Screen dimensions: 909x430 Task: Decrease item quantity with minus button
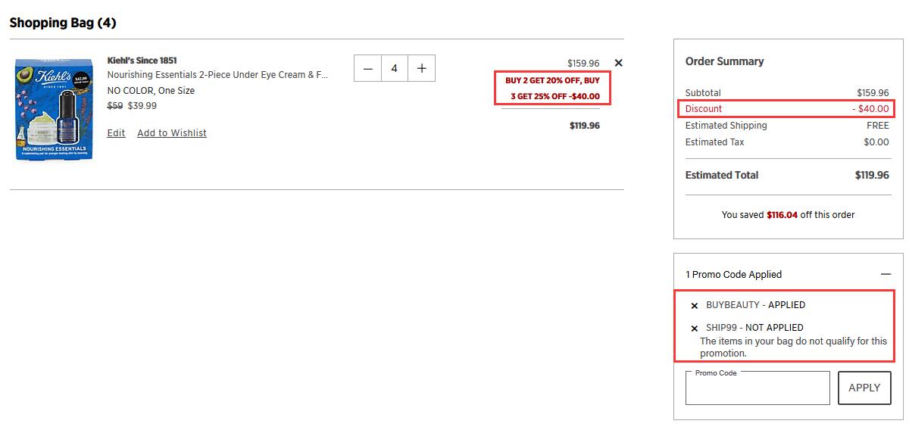click(x=368, y=68)
